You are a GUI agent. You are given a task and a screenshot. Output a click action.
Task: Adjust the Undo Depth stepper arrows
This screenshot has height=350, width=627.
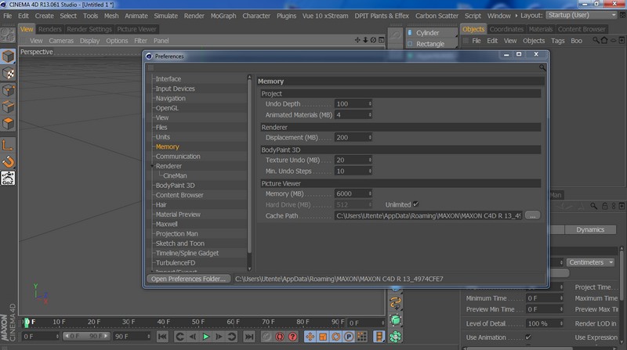click(370, 104)
